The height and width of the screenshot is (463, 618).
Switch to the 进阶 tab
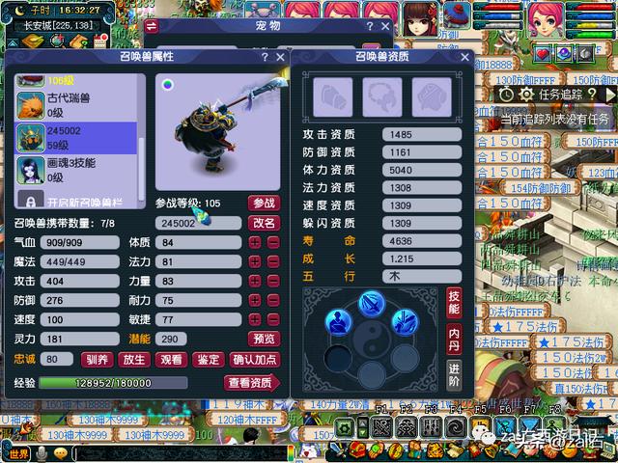454,372
